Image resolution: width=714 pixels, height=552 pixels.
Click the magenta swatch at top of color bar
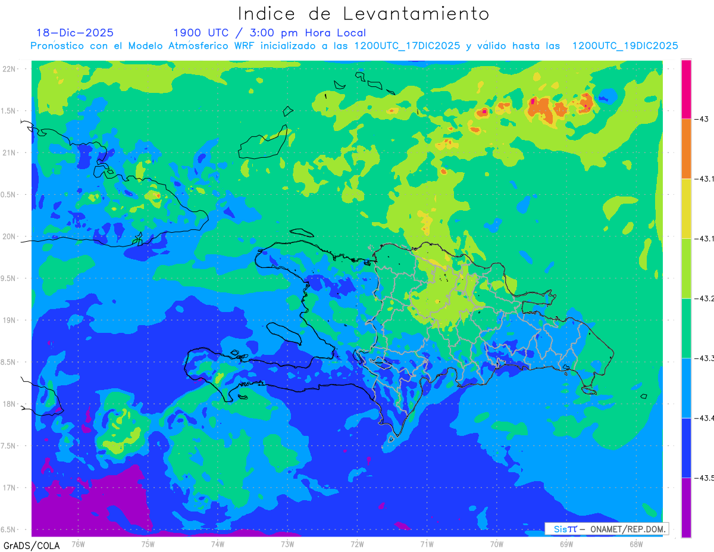point(686,89)
